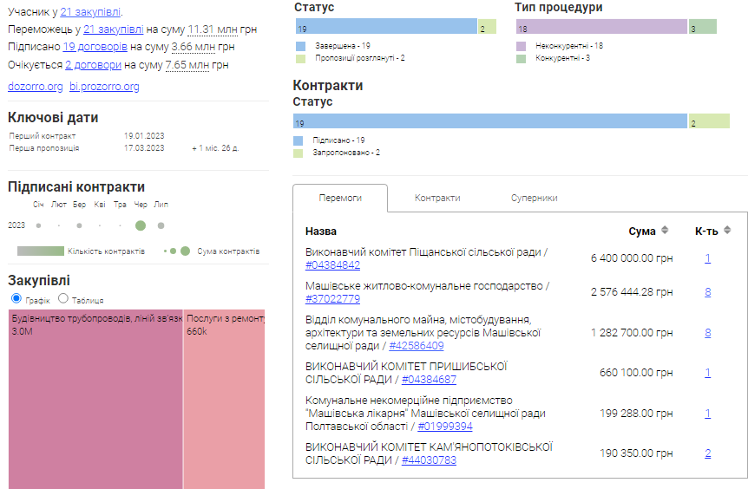The height and width of the screenshot is (489, 748).
Task: Sort the table by Сума column
Action: pyautogui.click(x=665, y=231)
